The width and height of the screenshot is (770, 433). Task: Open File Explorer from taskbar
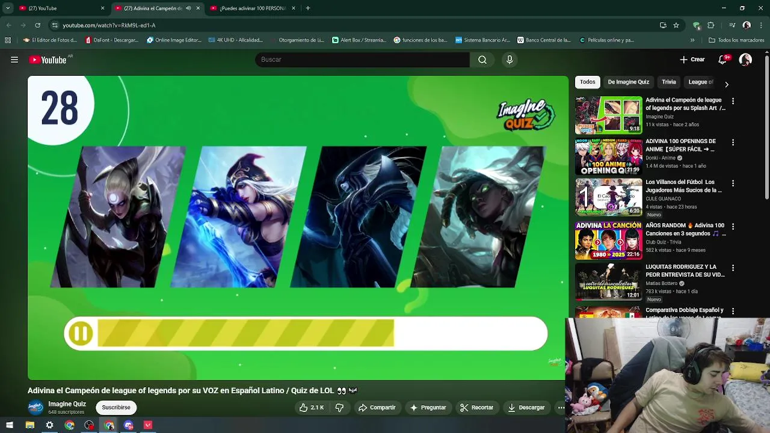pos(29,425)
